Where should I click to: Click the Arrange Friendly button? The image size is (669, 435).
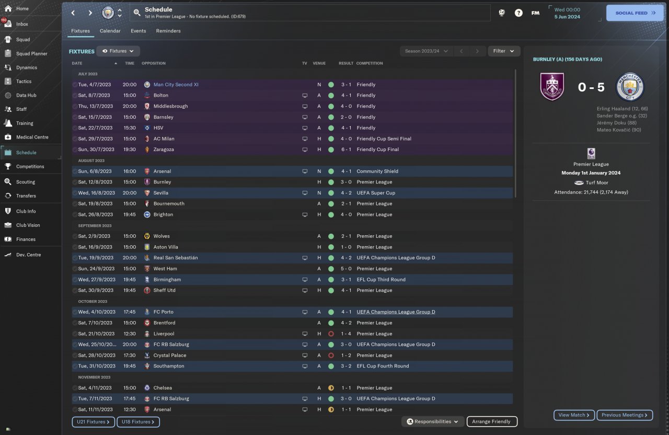(492, 421)
